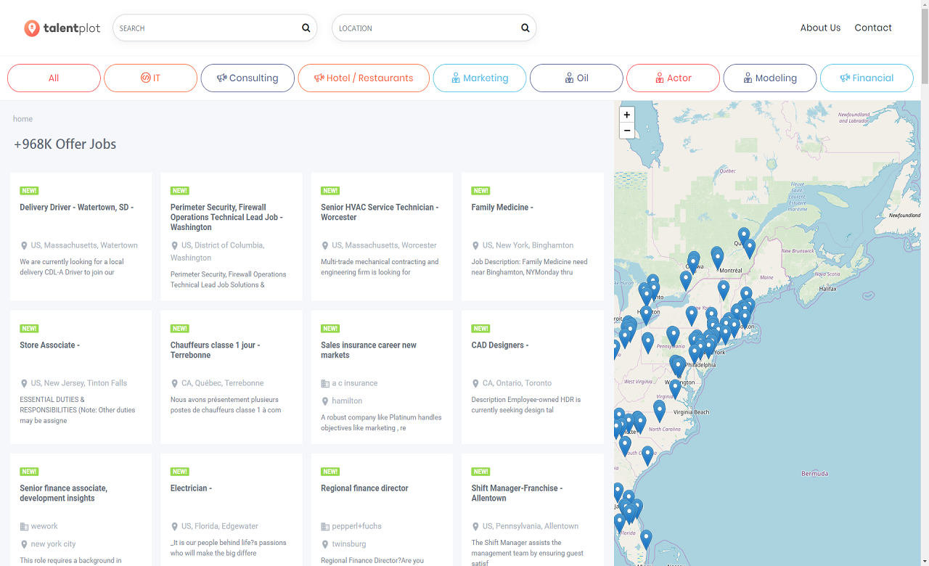Click location pin icon beside hamilton

click(x=325, y=401)
